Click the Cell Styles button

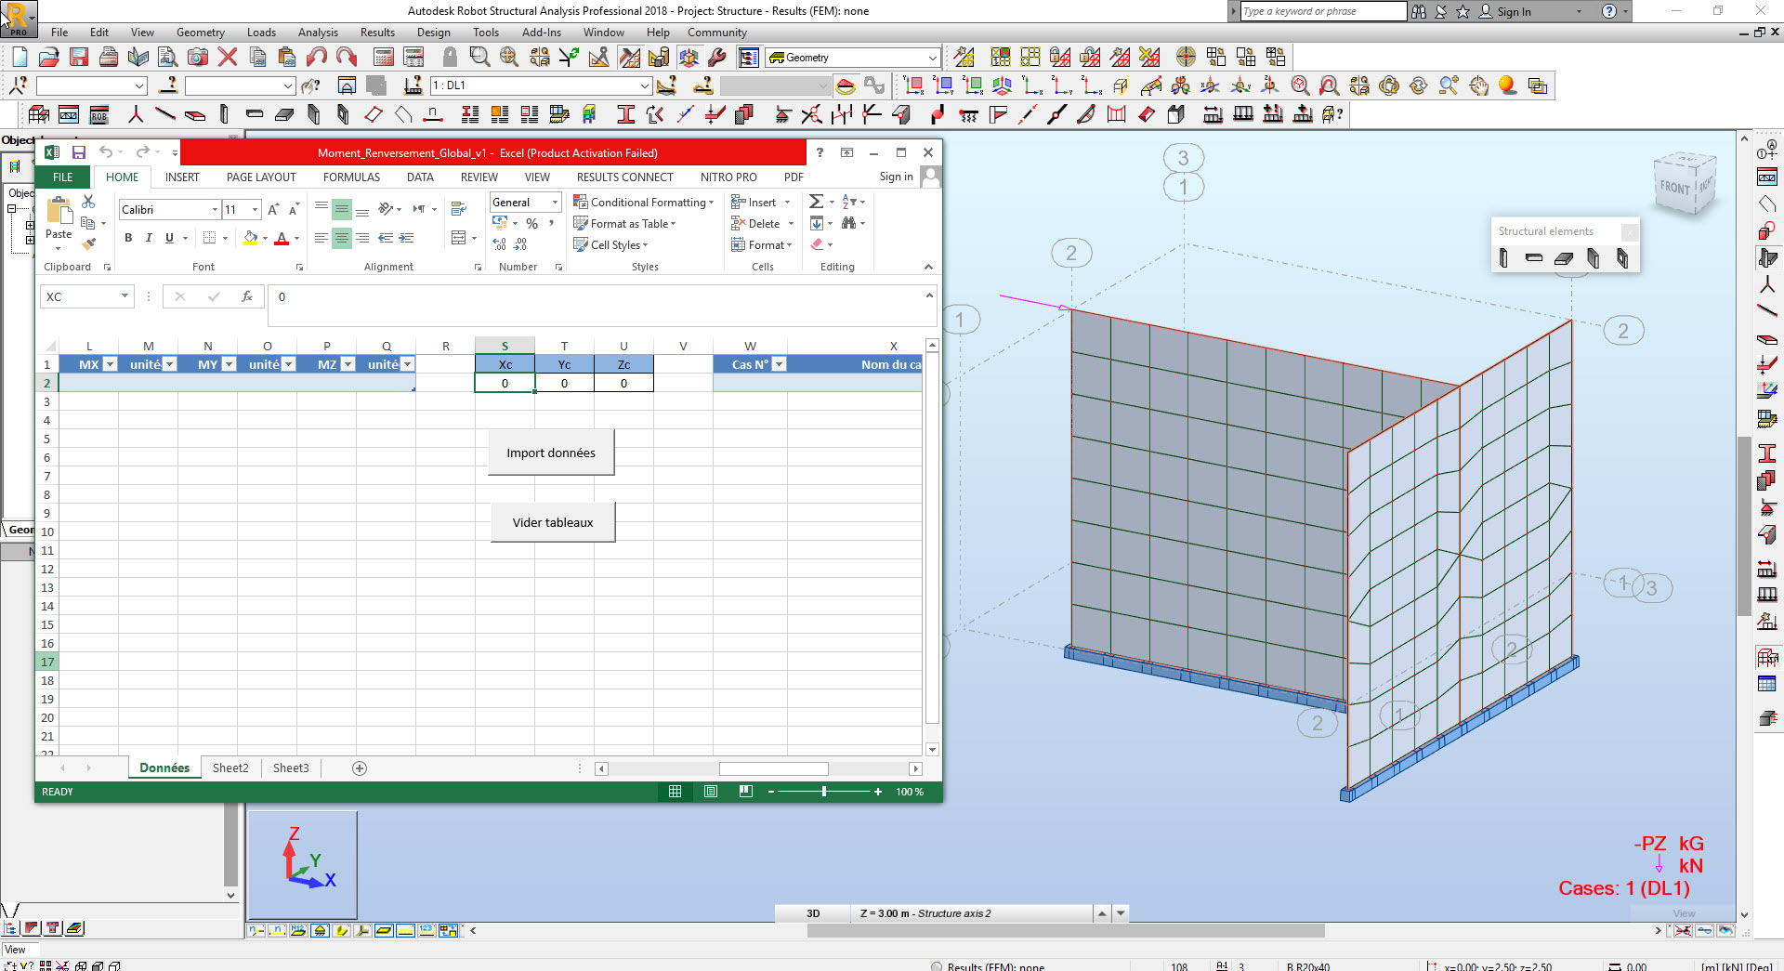pos(610,245)
